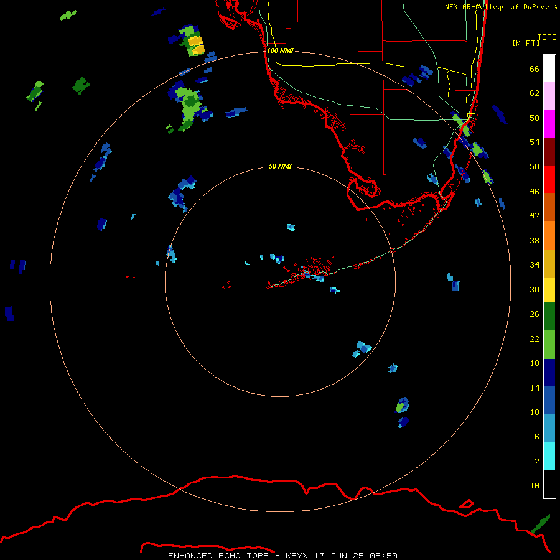The width and height of the screenshot is (560, 560).
Task: Click the legend value '58'
Action: click(x=534, y=118)
